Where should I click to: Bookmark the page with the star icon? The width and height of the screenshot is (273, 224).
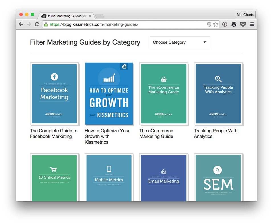tap(215, 24)
